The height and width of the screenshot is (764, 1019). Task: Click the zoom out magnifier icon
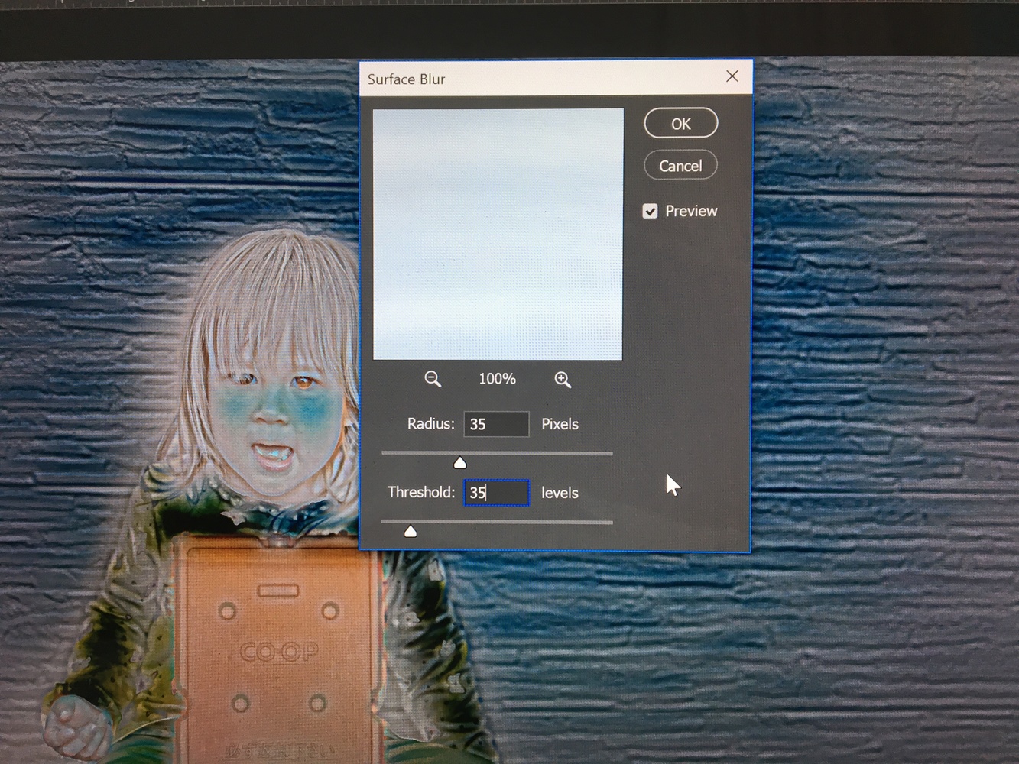433,379
